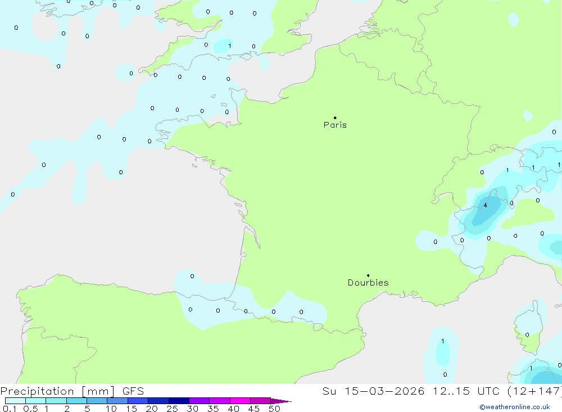This screenshot has height=412, width=562.
Task: Click the '45' legend value
Action: tap(254, 409)
